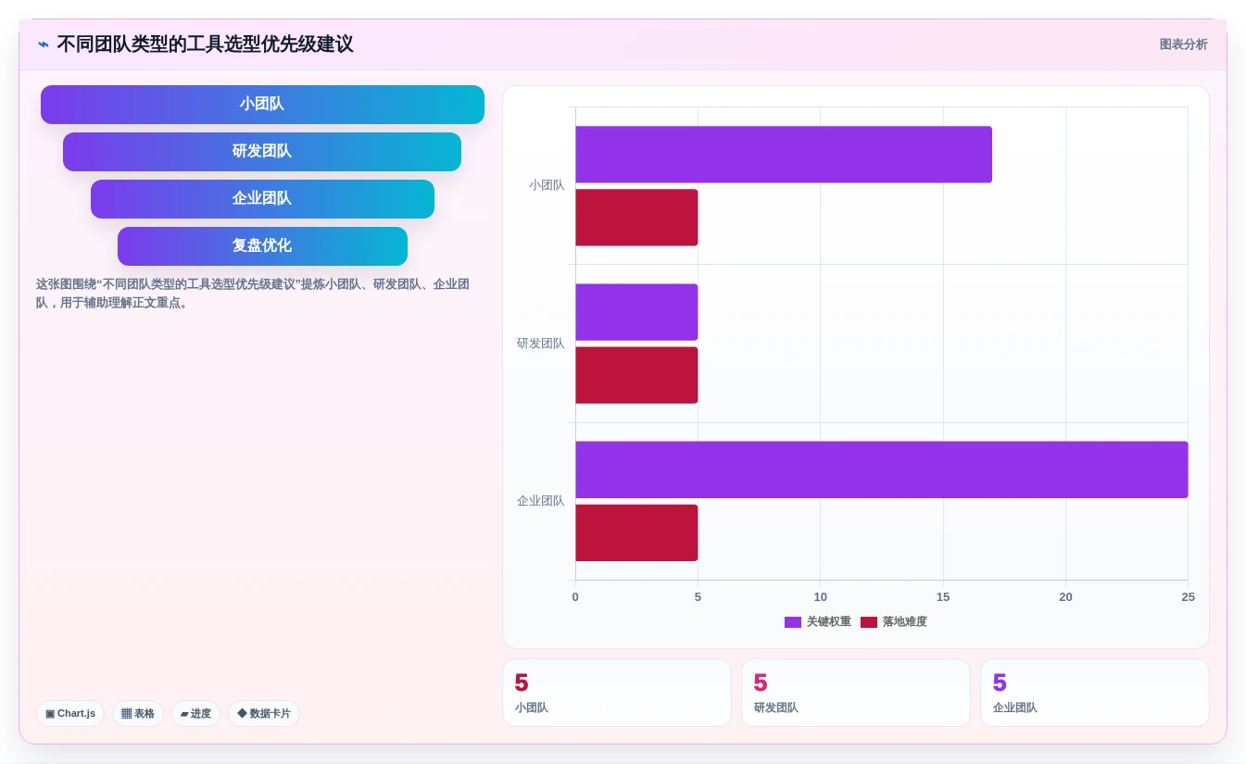Click the 图表分析 label
Image resolution: width=1246 pixels, height=764 pixels.
1183,44
